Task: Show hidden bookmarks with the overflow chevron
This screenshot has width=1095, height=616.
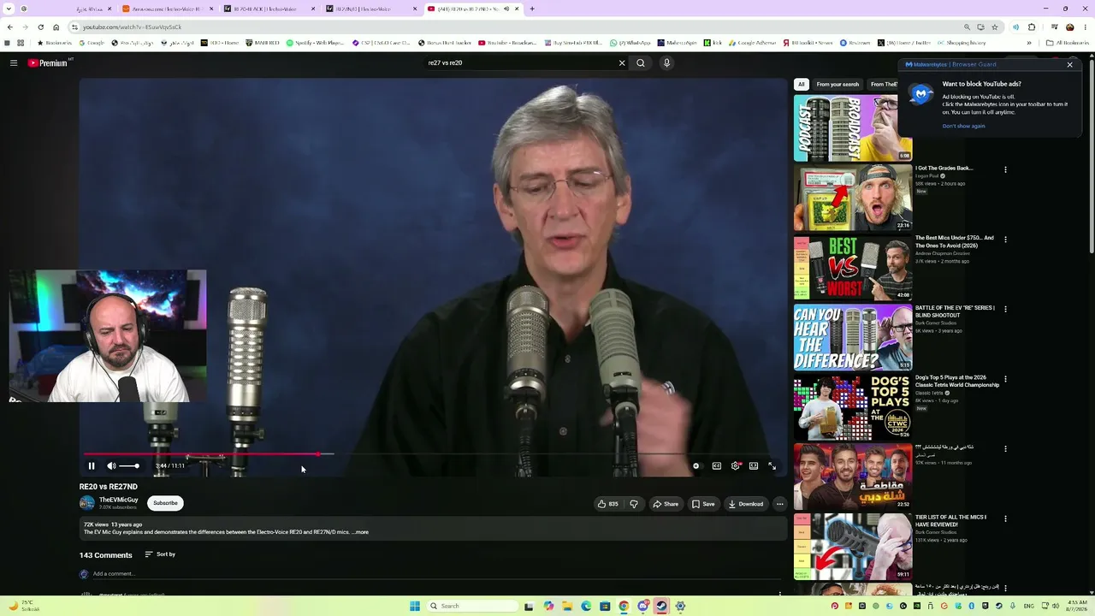Action: tap(1029, 43)
